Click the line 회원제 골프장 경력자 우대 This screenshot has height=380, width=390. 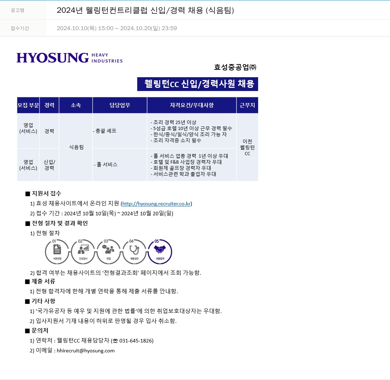coord(181,168)
